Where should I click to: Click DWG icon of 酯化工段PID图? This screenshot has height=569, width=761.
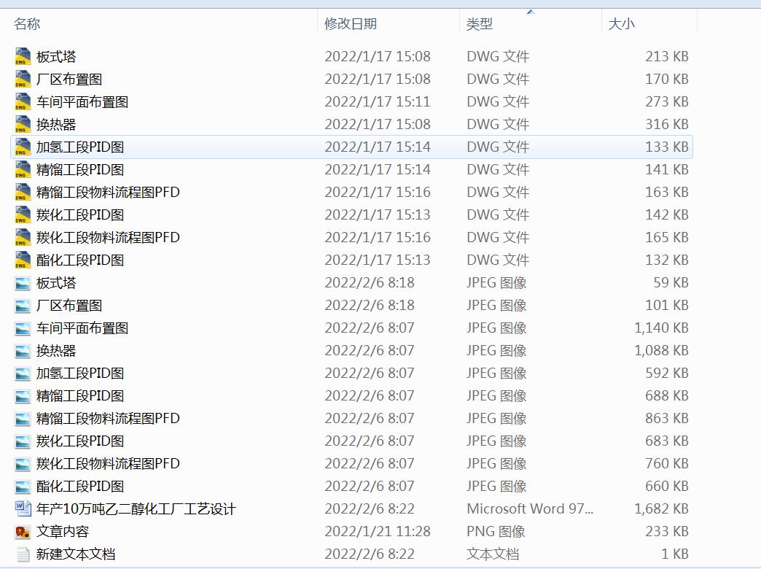[x=23, y=260]
